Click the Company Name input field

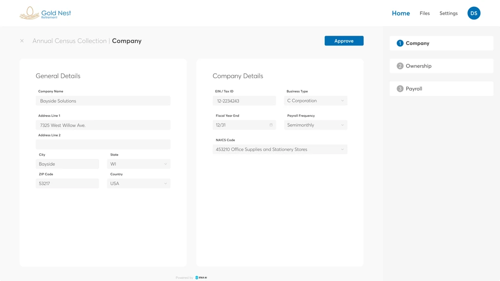103,101
